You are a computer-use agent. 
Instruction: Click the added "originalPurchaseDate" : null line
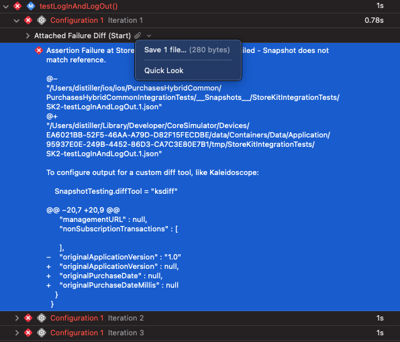[x=105, y=276]
